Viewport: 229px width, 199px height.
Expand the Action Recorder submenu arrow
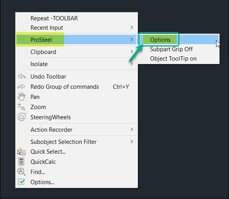click(132, 129)
